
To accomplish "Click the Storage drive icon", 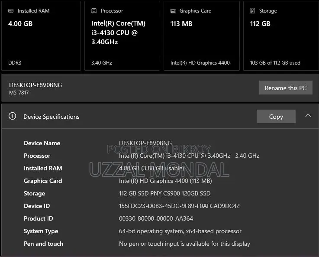I will 252,10.
